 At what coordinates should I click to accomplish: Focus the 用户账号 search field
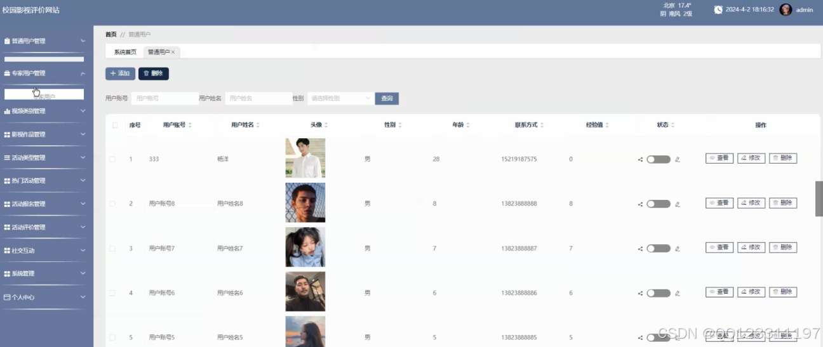[x=164, y=98]
